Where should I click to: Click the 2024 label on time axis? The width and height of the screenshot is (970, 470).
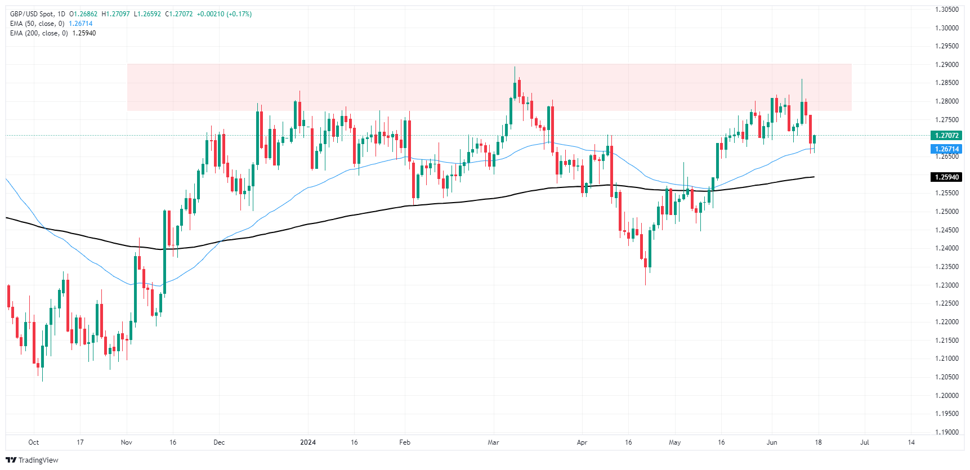pos(308,442)
